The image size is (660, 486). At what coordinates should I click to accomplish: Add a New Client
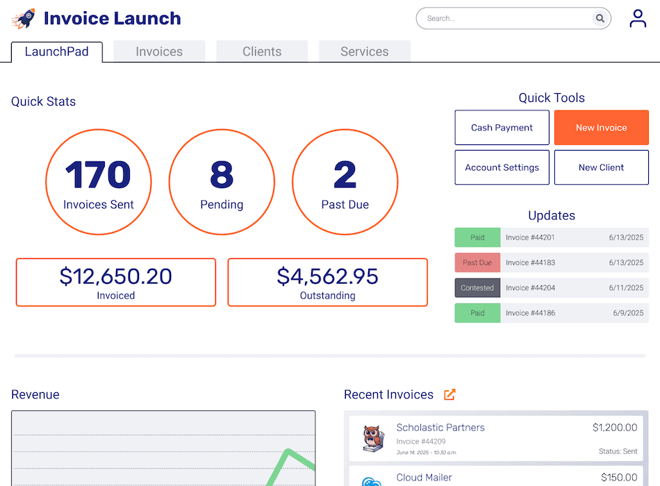pyautogui.click(x=602, y=167)
